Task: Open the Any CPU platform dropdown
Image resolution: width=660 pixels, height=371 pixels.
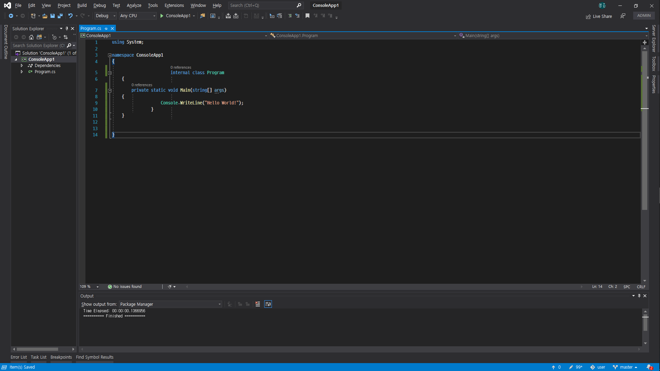Action: [137, 16]
